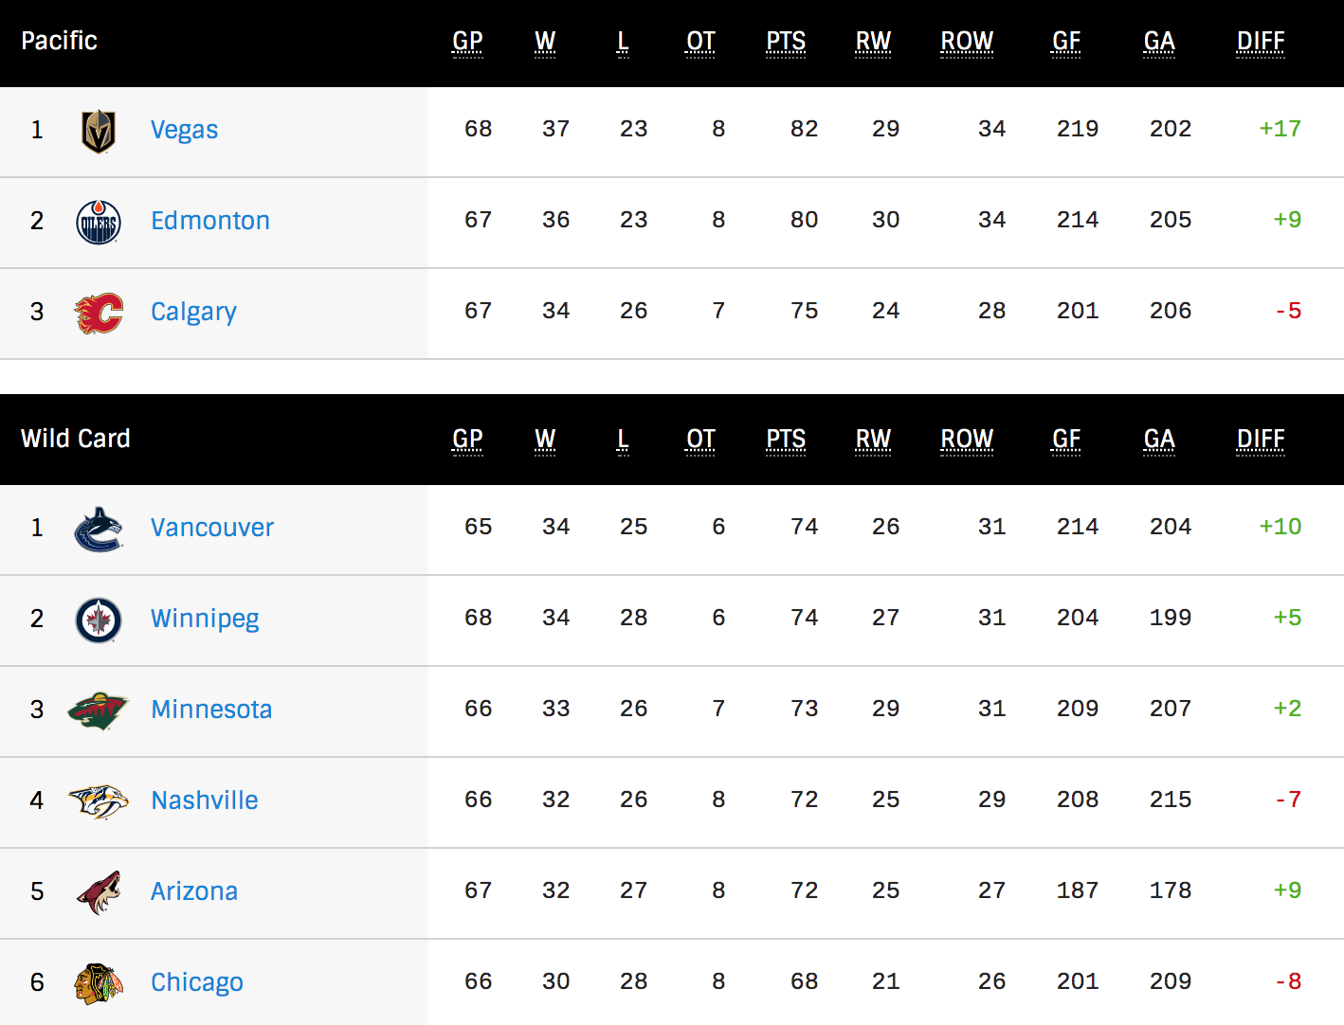Sort Pacific table by DIFF header

coord(1261,42)
